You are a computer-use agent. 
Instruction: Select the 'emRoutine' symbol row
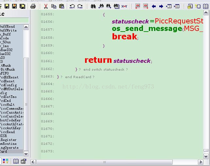pos(11,144)
